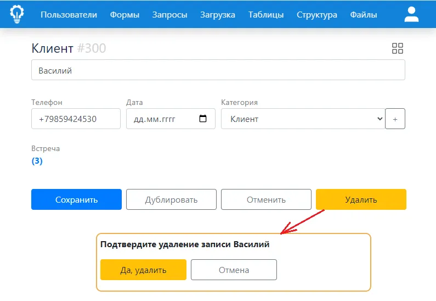Click the Сохранить button

(x=76, y=199)
